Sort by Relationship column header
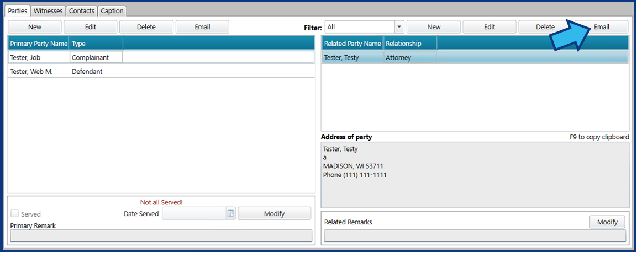 pos(410,44)
